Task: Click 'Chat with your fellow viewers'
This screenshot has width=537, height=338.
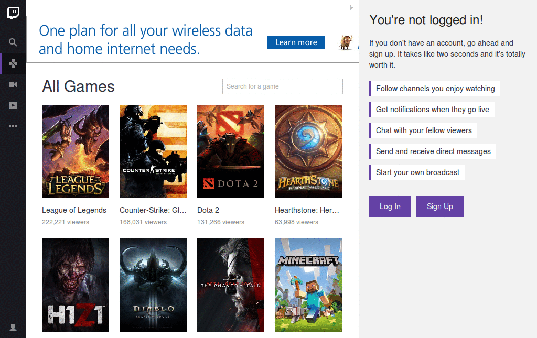Action: 424,130
